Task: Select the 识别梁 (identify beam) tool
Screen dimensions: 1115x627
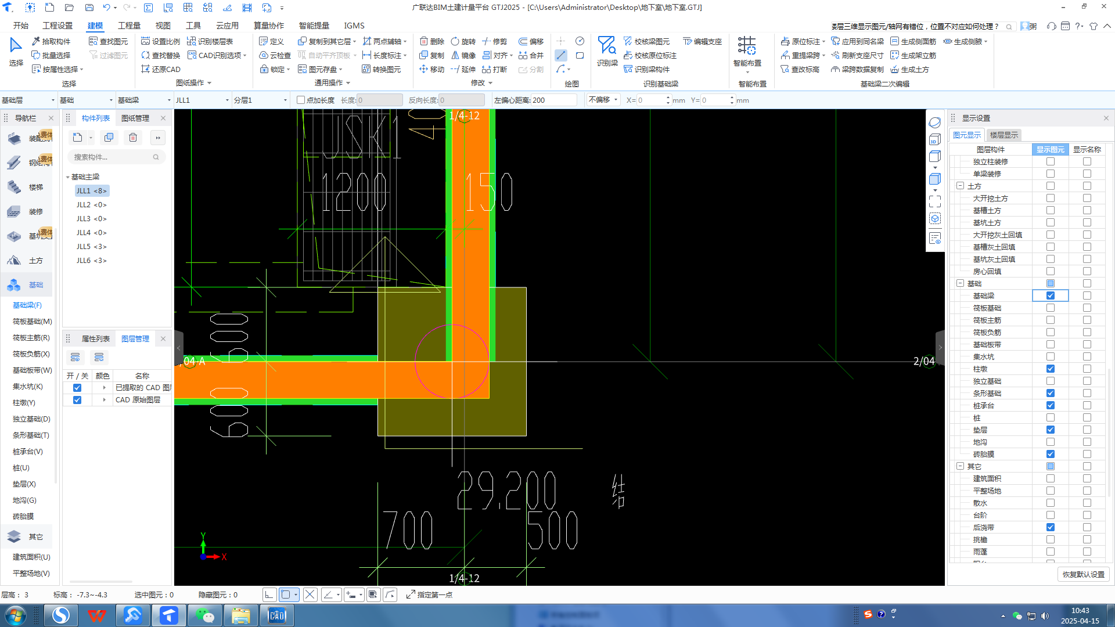Action: pos(607,52)
